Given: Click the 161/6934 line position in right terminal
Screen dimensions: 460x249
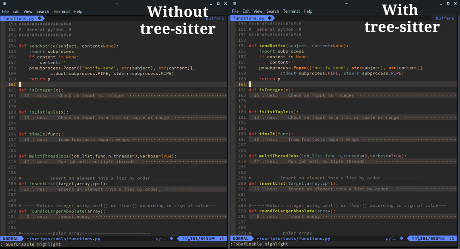Looking at the screenshot, I should point(430,238).
